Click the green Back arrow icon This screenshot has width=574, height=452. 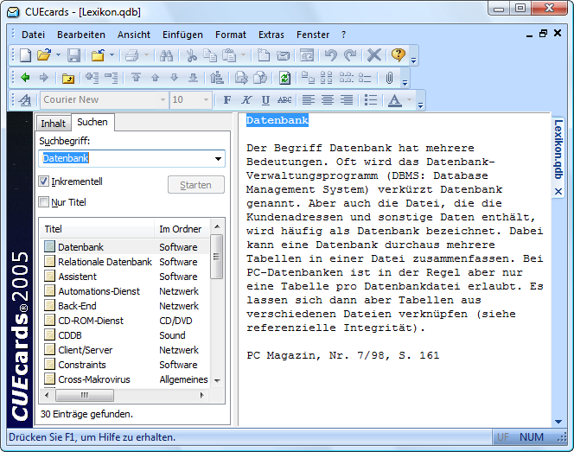26,78
